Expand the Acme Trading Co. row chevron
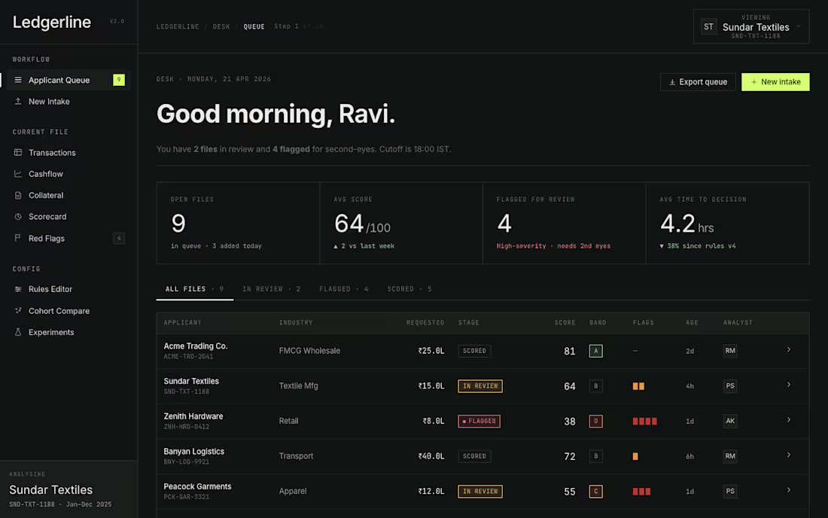828x518 pixels. tap(788, 349)
